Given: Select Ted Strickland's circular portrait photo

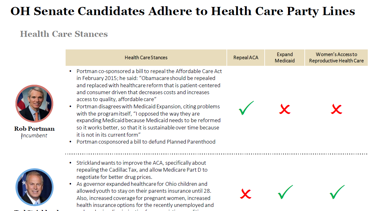Looking at the screenshot, I should tap(34, 187).
